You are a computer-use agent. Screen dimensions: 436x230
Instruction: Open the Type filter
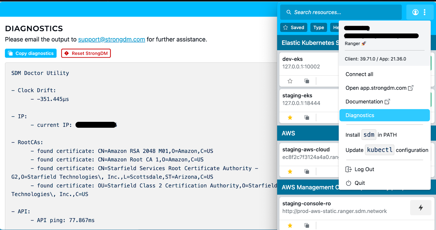(319, 28)
